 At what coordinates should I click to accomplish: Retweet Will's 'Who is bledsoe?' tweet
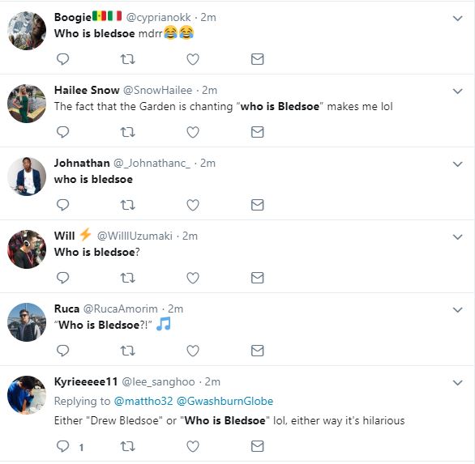click(127, 278)
